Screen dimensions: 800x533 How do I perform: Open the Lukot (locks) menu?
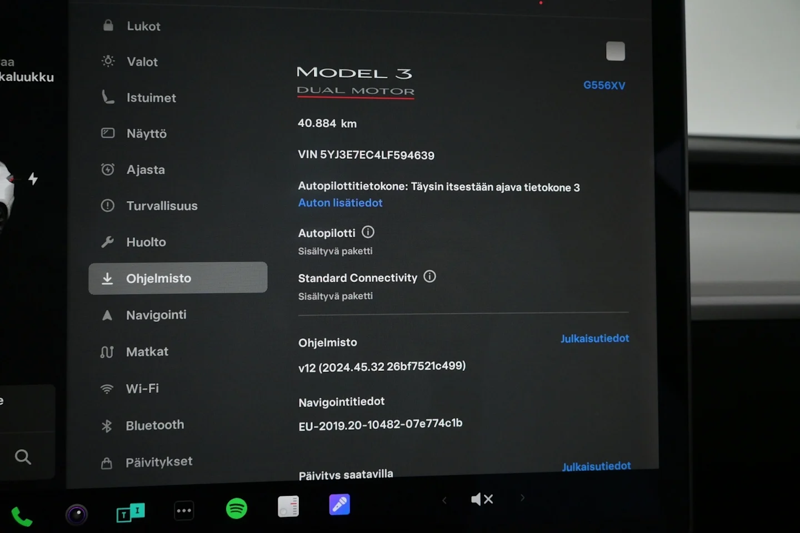pyautogui.click(x=132, y=26)
